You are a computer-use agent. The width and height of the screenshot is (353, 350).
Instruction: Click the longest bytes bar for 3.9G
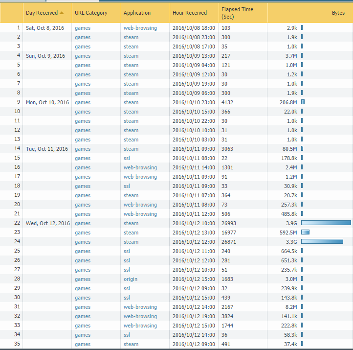(x=326, y=223)
